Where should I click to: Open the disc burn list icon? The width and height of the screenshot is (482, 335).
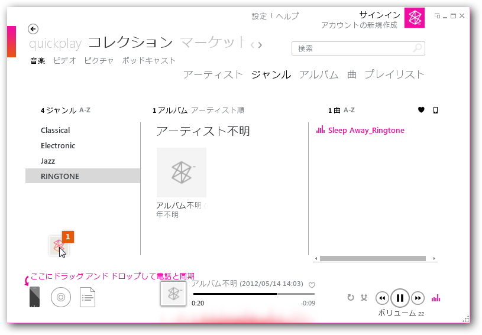(61, 297)
